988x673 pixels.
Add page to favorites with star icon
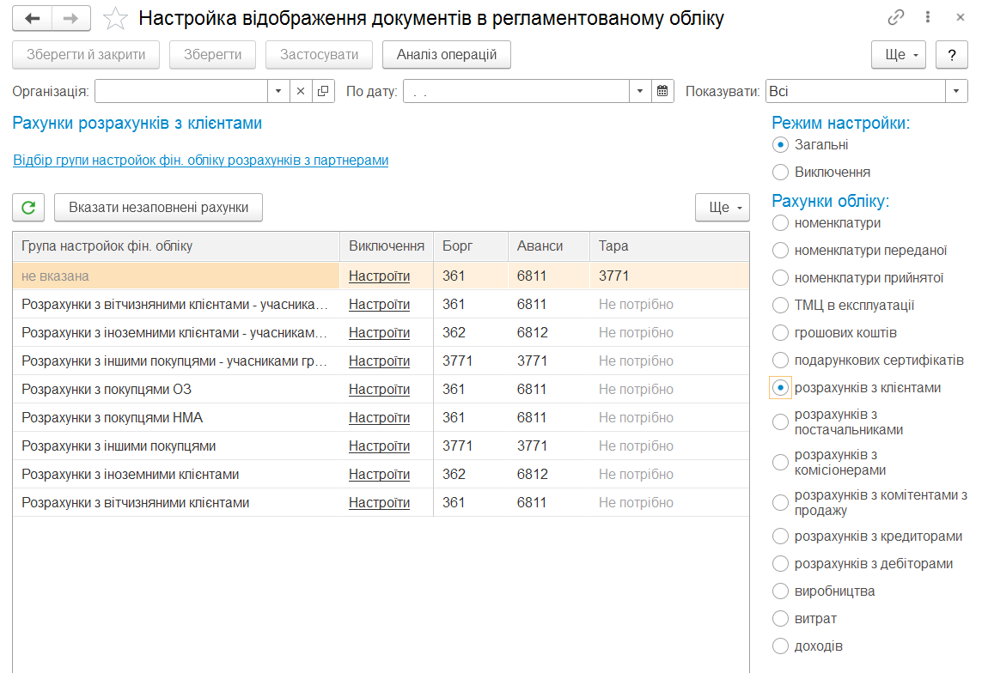pyautogui.click(x=115, y=18)
